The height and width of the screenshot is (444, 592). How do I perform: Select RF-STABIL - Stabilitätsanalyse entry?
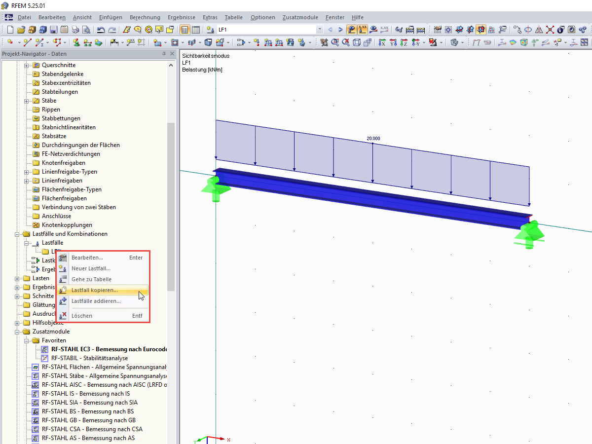coord(89,358)
